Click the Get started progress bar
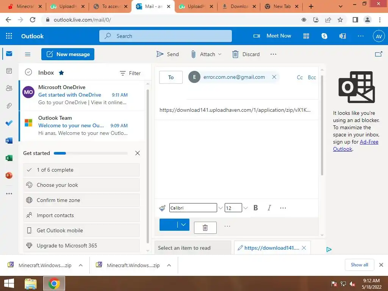This screenshot has height=291, width=388. (91, 153)
